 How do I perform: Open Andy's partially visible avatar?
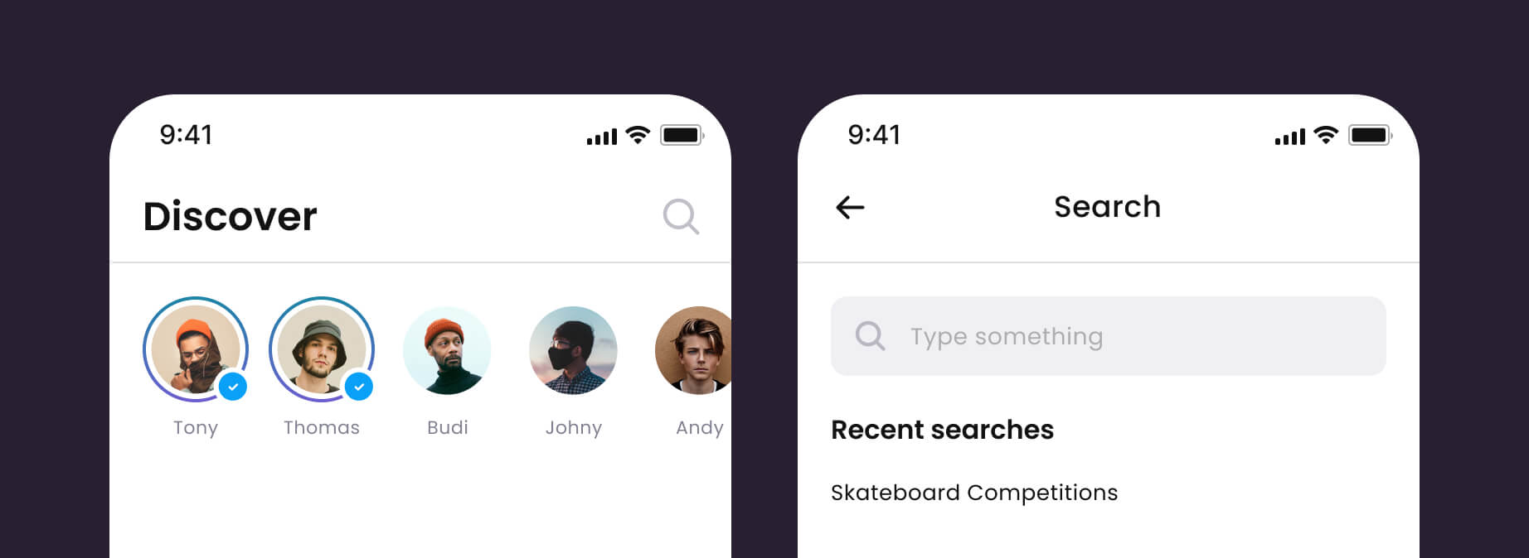(x=693, y=350)
